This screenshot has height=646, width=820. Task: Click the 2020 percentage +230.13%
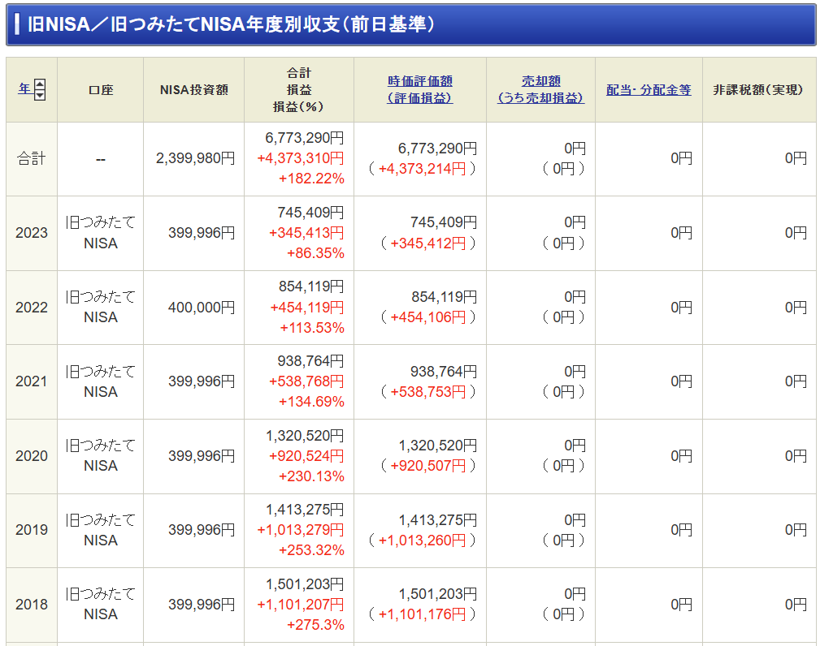pyautogui.click(x=311, y=476)
